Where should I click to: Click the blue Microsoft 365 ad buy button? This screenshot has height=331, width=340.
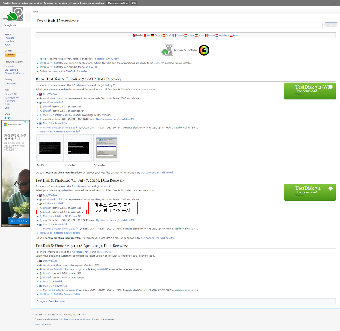click(x=19, y=221)
